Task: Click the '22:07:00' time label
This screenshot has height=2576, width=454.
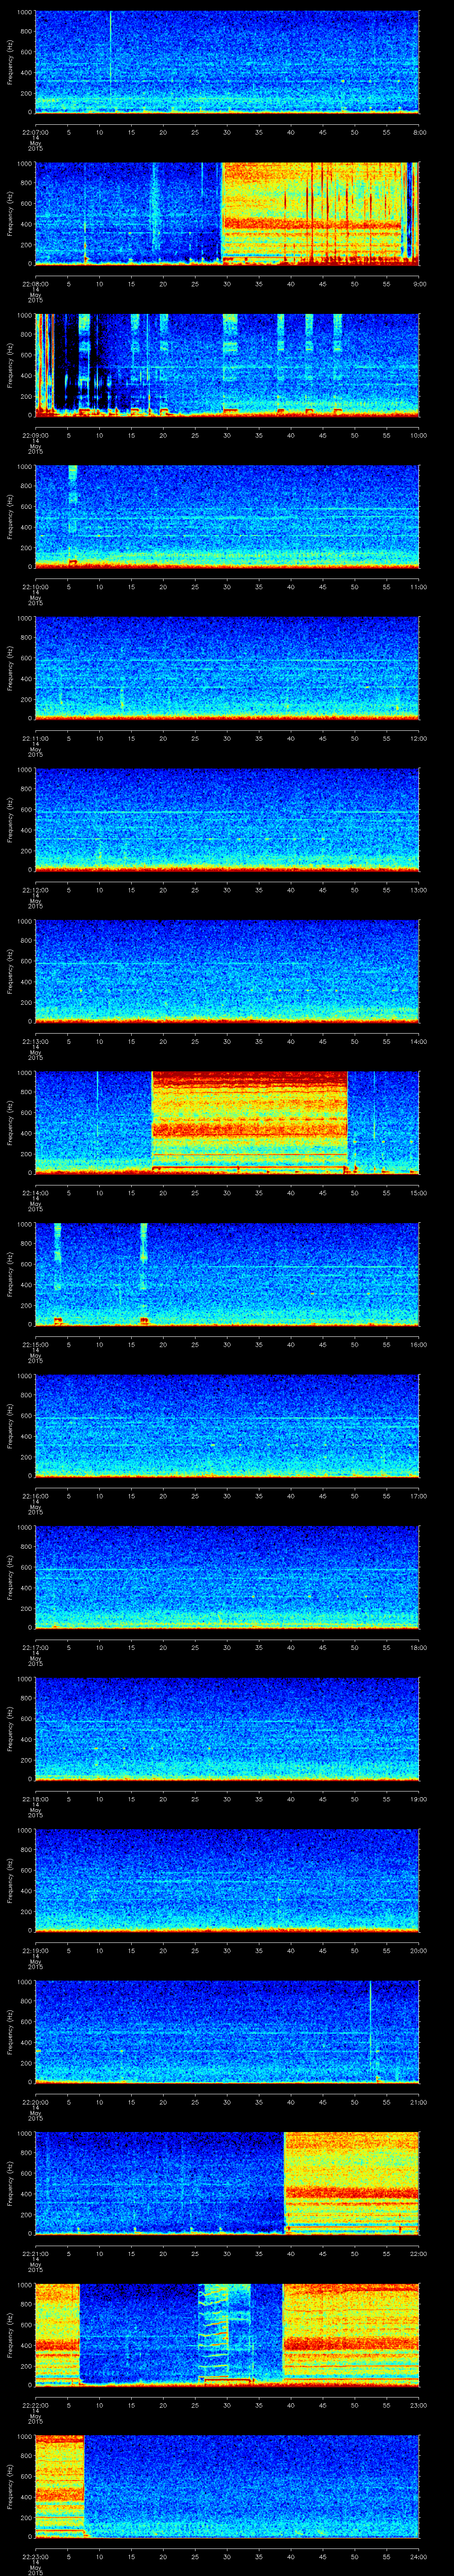Action: 35,131
